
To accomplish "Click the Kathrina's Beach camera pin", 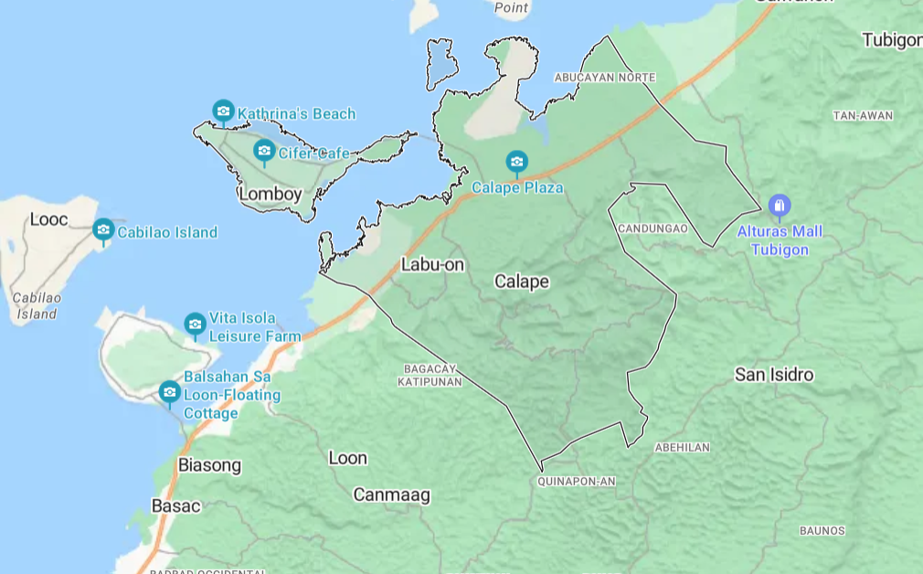I will (x=223, y=112).
